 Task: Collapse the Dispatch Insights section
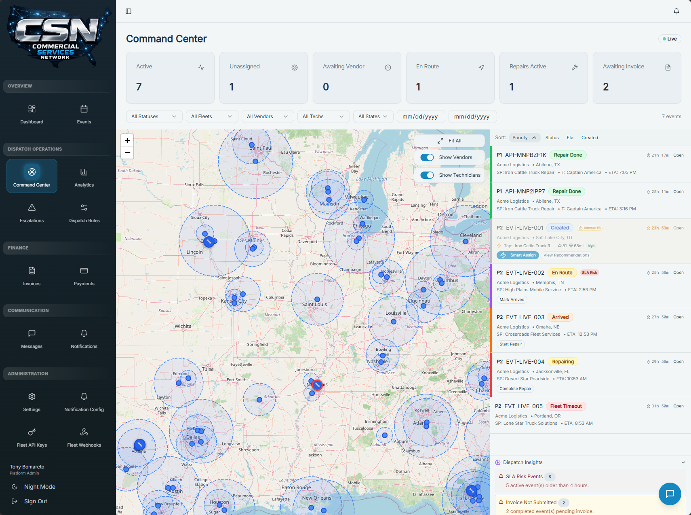tap(683, 462)
